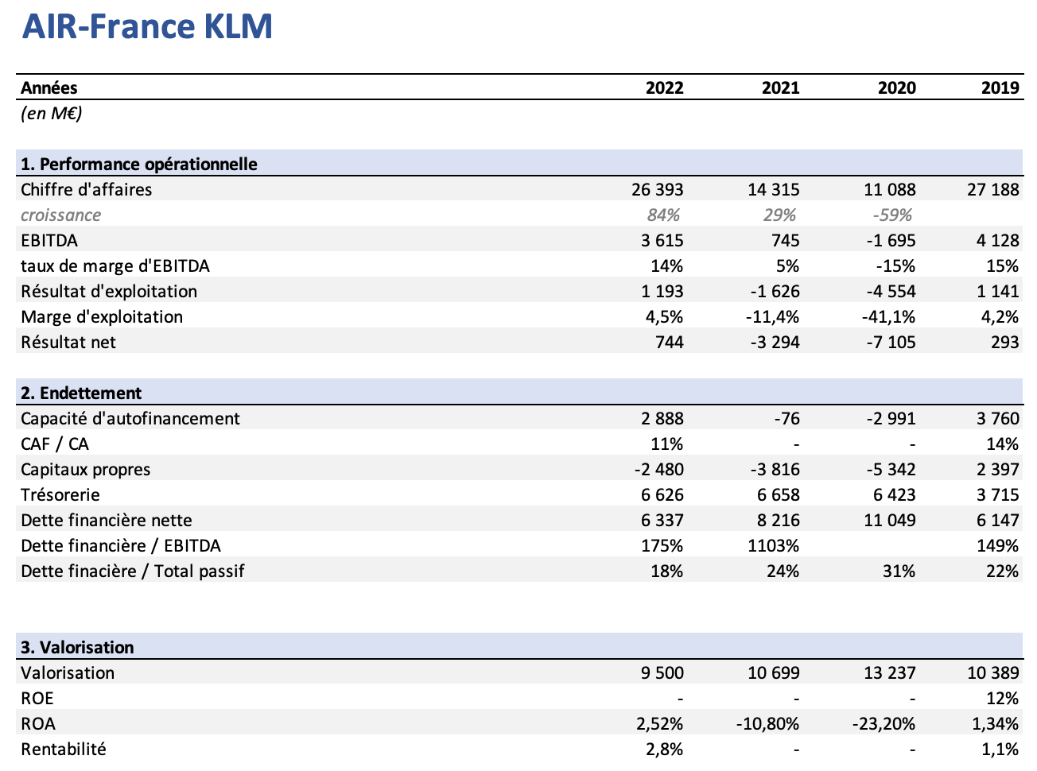Click the 84% growth value

[664, 215]
